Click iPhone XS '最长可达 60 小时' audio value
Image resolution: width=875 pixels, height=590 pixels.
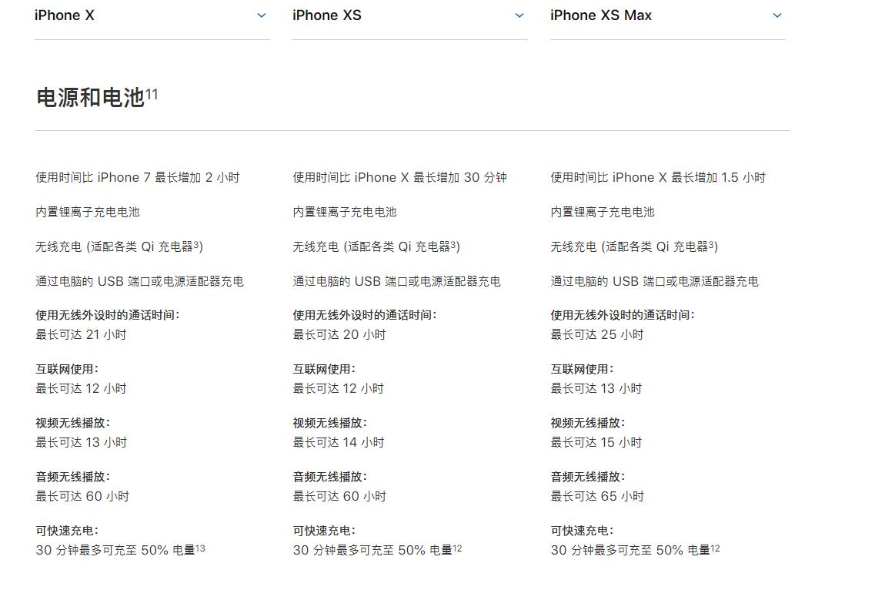(340, 496)
